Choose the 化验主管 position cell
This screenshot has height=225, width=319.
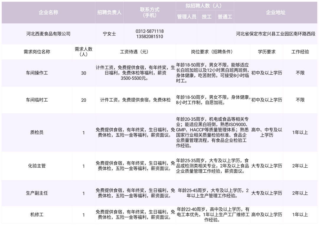(37, 166)
